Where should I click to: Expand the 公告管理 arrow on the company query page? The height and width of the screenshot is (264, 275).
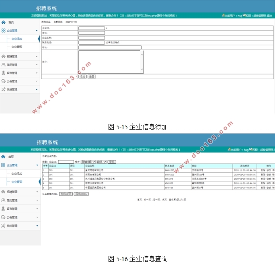click(37, 217)
